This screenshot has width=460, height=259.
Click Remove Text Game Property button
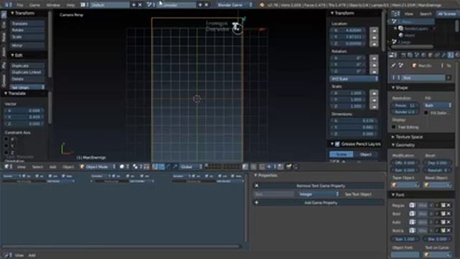[x=318, y=186]
